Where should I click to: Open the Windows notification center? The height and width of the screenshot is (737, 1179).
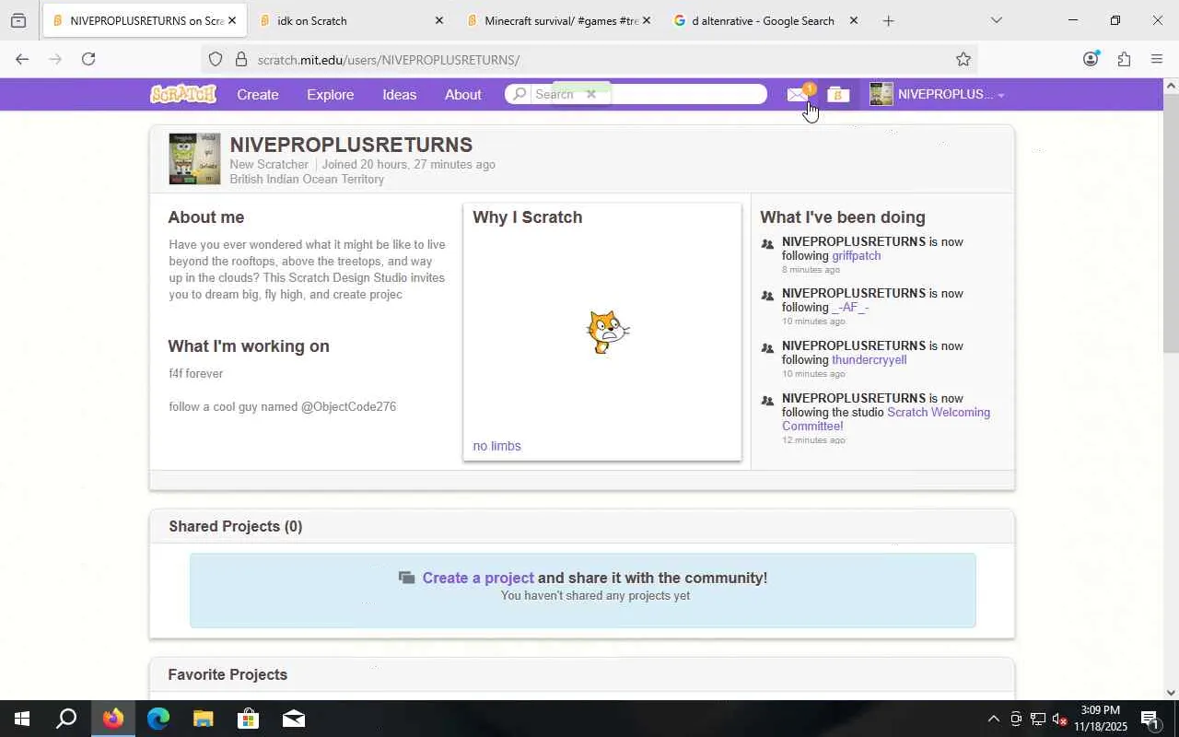[x=1150, y=719]
